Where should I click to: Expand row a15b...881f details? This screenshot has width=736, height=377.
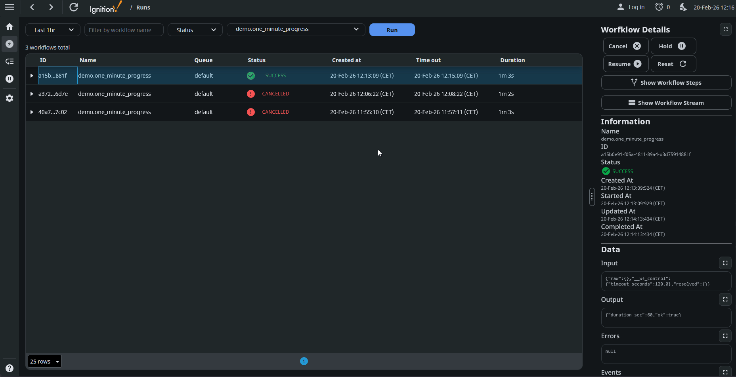tap(32, 76)
